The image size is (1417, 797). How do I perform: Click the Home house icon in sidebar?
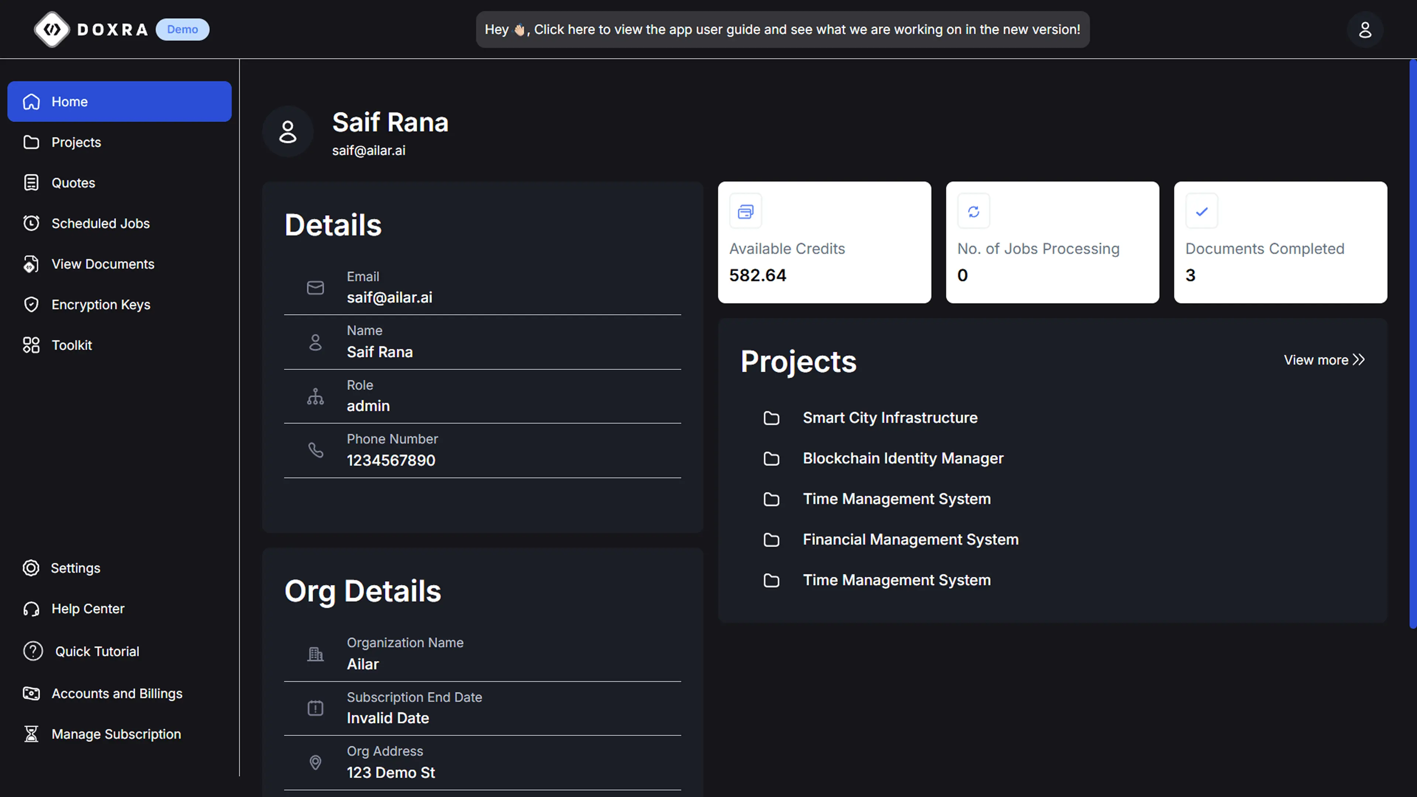tap(31, 102)
